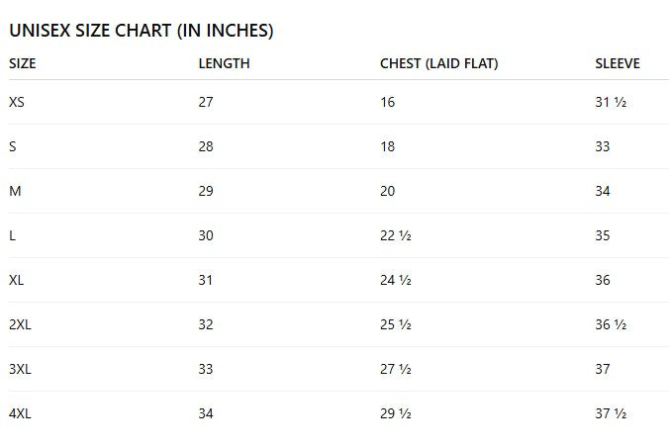Click the chest value 16 for XS
The width and height of the screenshot is (669, 447).
tap(387, 102)
